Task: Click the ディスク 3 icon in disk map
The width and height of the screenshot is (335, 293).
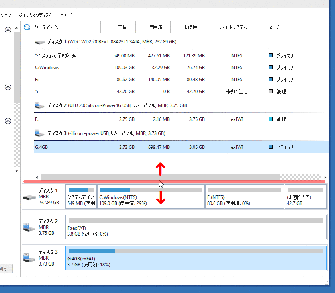Action: [29, 258]
